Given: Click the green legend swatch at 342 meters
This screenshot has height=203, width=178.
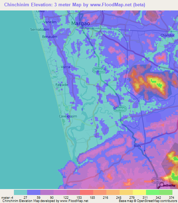Looking at the screenshot, I should pyautogui.click(x=166, y=193).
